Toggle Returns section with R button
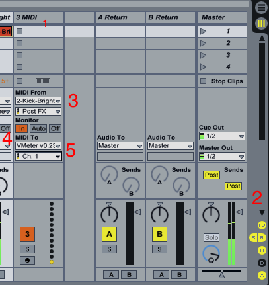This screenshot has height=285, width=269. (x=262, y=238)
